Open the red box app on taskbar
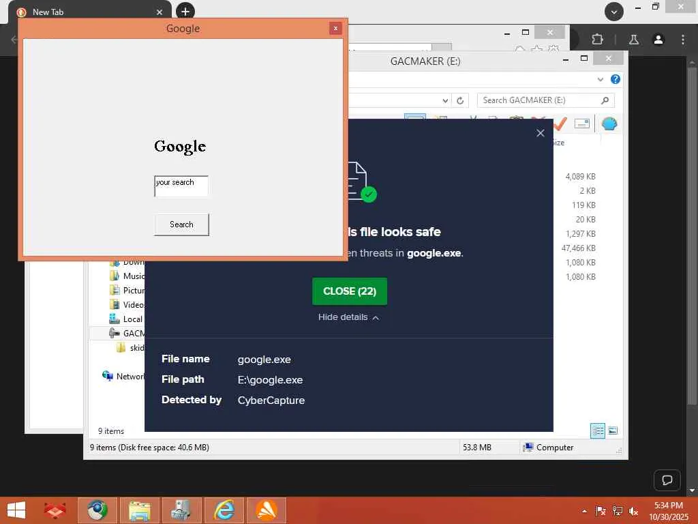The width and height of the screenshot is (698, 524). coord(55,510)
